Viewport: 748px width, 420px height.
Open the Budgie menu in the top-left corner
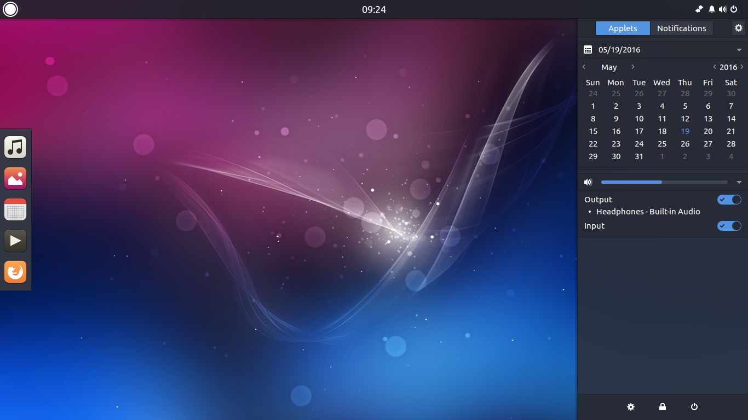pyautogui.click(x=10, y=9)
